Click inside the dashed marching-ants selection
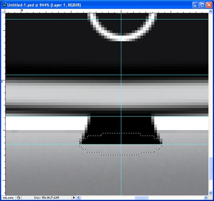Image resolution: width=214 pixels, height=201 pixels. click(121, 144)
